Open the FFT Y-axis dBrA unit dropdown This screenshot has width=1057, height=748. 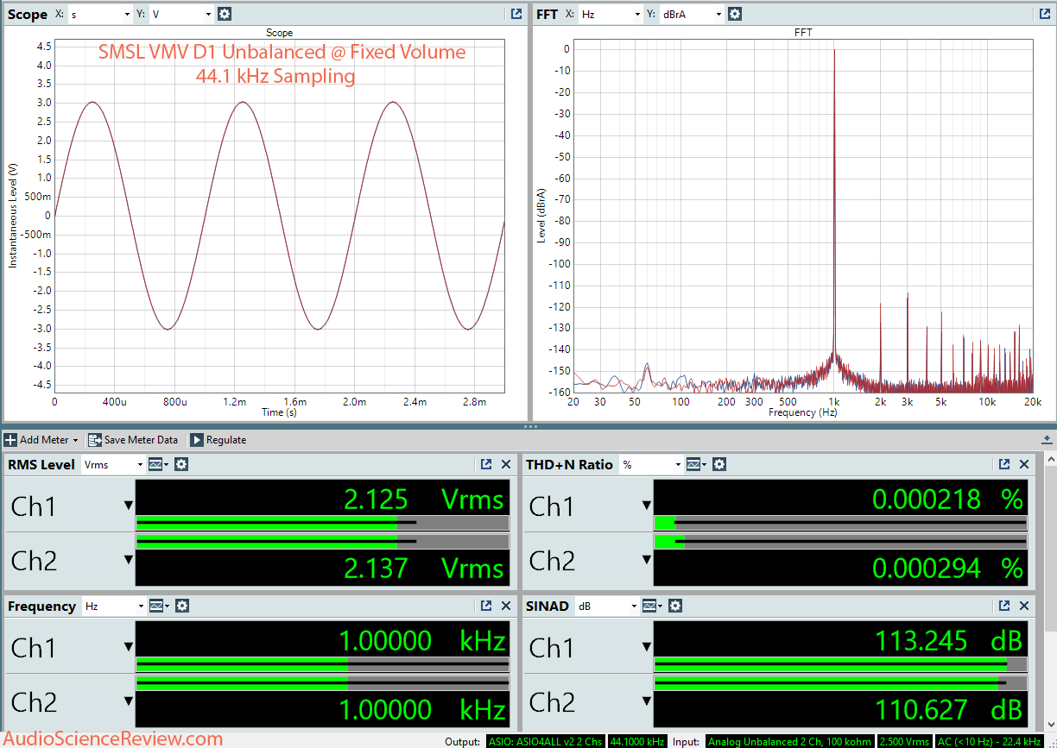pyautogui.click(x=691, y=14)
